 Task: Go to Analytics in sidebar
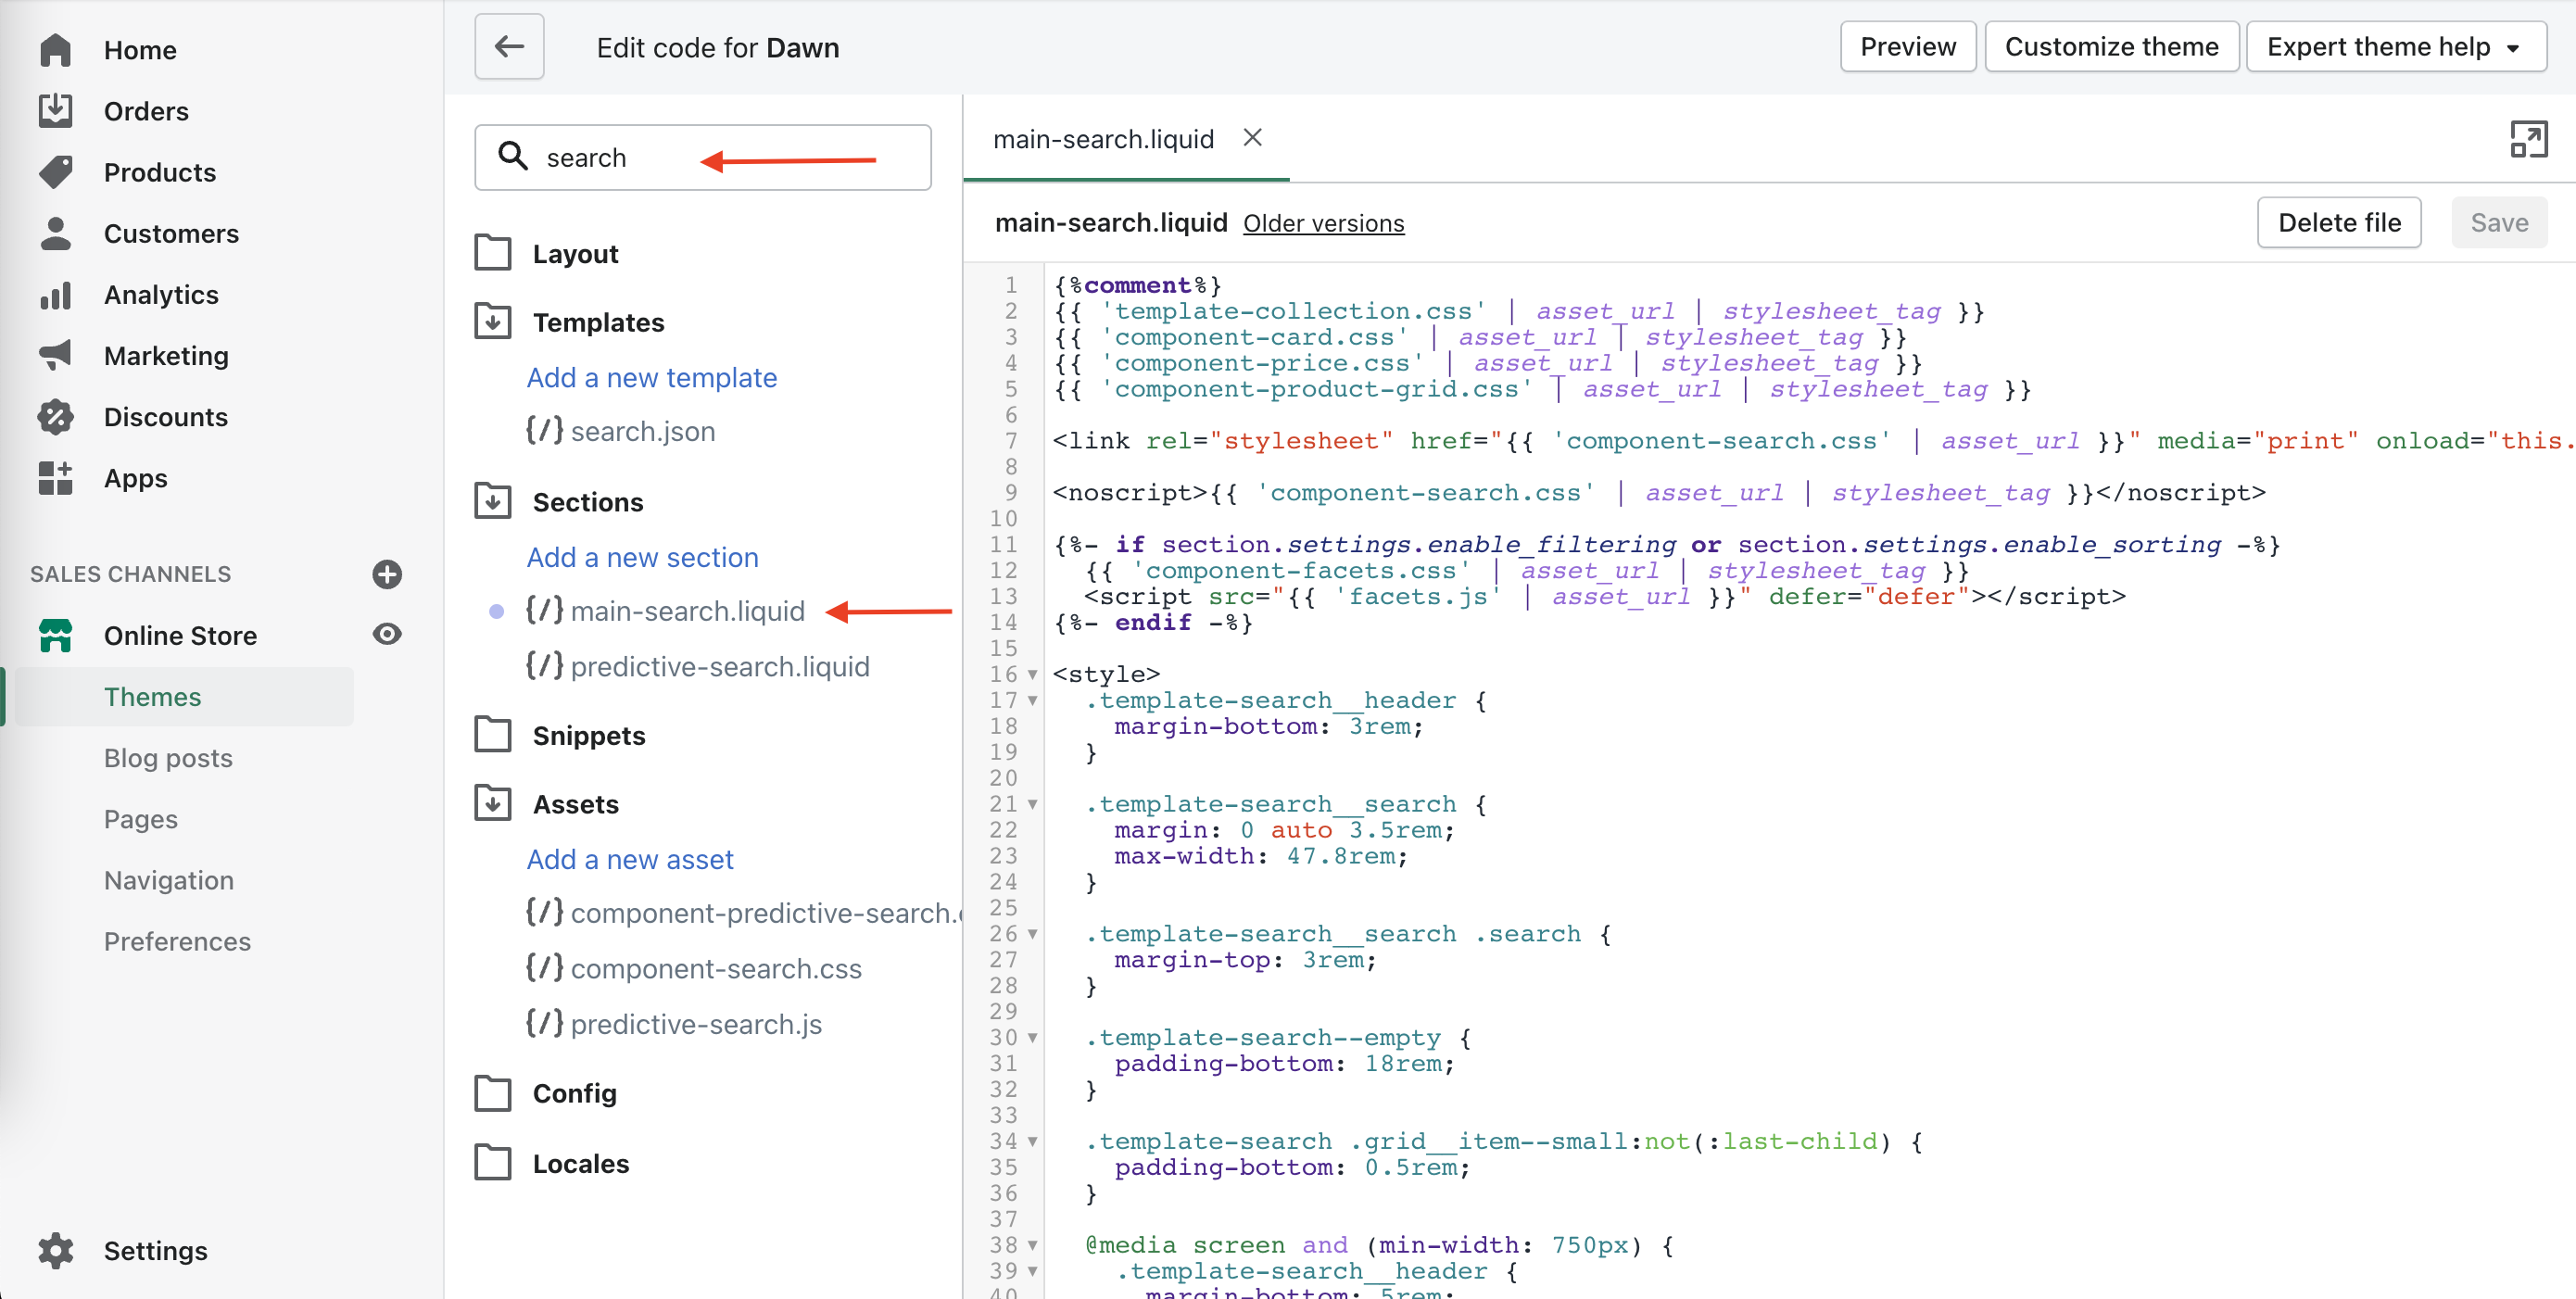tap(161, 295)
